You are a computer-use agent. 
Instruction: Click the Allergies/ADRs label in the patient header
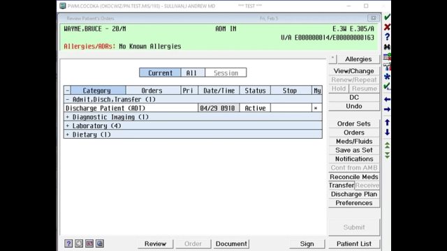89,47
